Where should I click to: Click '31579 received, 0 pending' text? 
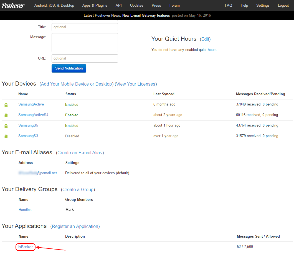257,136
